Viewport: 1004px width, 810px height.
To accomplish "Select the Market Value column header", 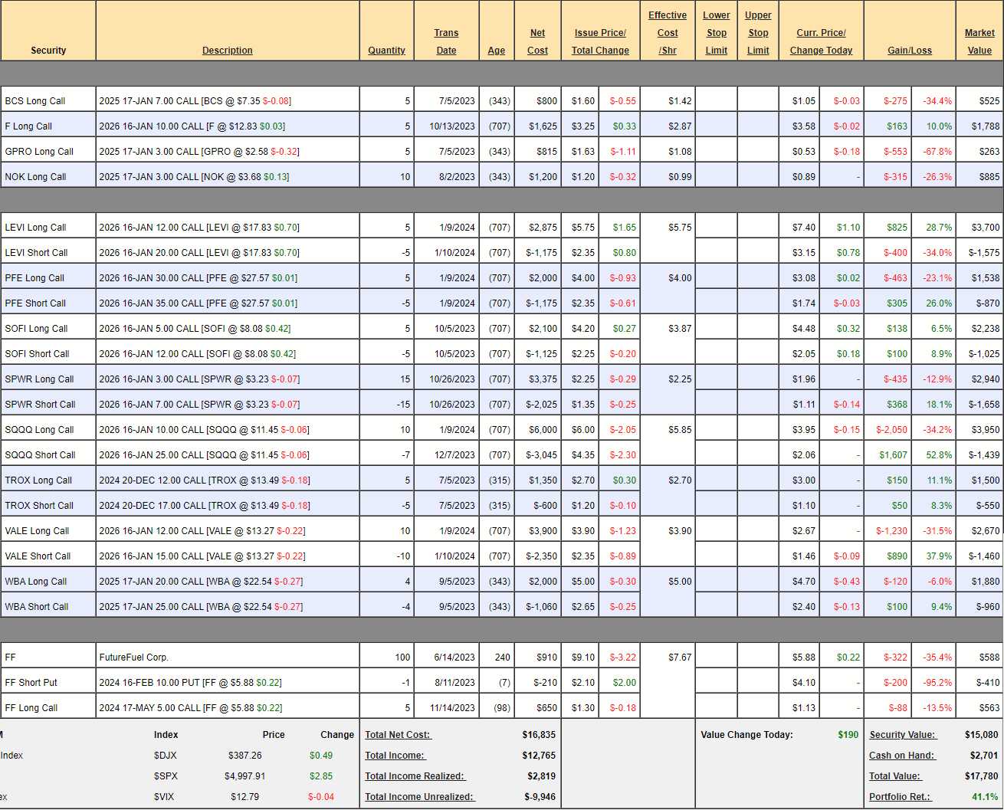I will [979, 42].
